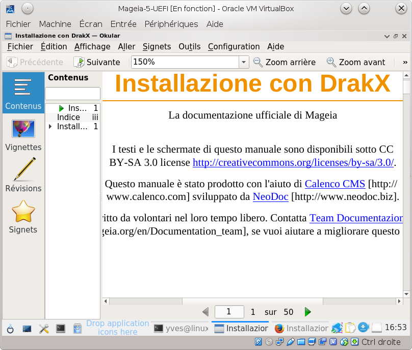Follow the Calenco CMS link
The height and width of the screenshot is (350, 412).
coord(334,184)
